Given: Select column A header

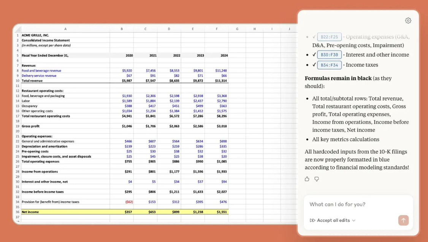Looking at the screenshot, I should pyautogui.click(x=65, y=29).
